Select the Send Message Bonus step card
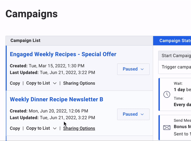191x141 pixels. [175, 128]
